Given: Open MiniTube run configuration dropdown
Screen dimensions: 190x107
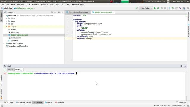Looking at the screenshot, I should 146,8.
